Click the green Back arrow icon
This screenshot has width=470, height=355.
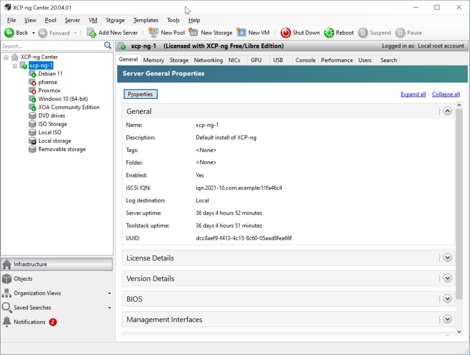point(9,33)
